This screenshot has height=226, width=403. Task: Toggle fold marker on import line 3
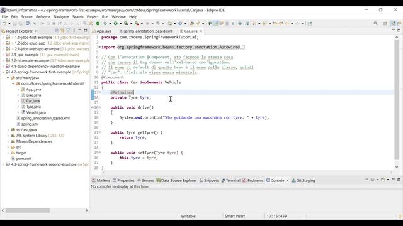click(x=99, y=47)
